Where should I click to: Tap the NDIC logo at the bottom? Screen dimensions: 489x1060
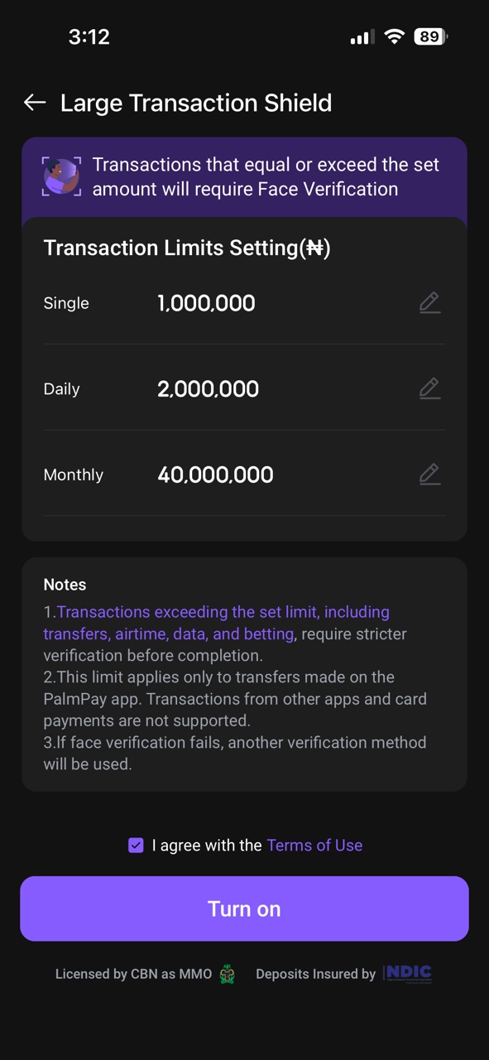(408, 974)
